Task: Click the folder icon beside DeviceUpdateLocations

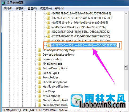Action: [39, 55]
